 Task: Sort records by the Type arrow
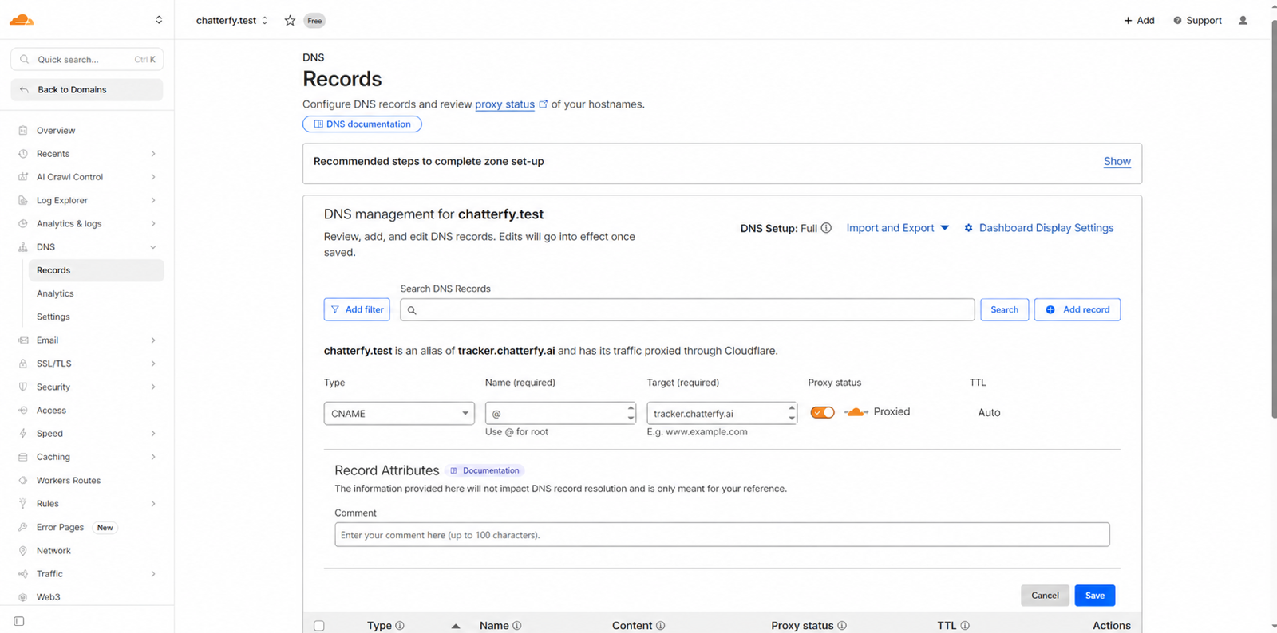(x=456, y=627)
